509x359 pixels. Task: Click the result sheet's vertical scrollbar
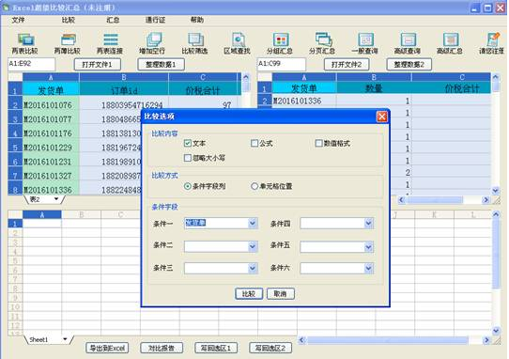[x=495, y=273]
